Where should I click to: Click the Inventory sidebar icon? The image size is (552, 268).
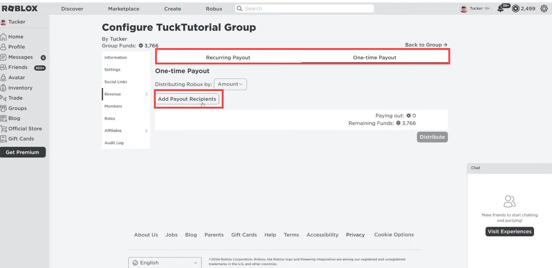pyautogui.click(x=3, y=88)
